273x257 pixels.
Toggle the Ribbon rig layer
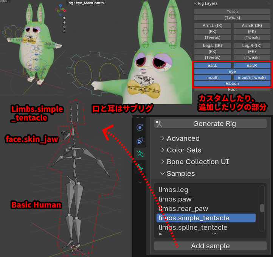coord(232,83)
